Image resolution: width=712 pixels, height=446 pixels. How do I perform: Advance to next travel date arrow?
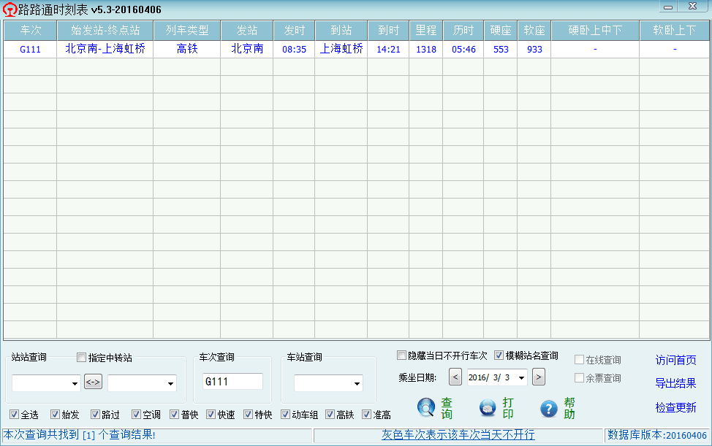(x=539, y=377)
